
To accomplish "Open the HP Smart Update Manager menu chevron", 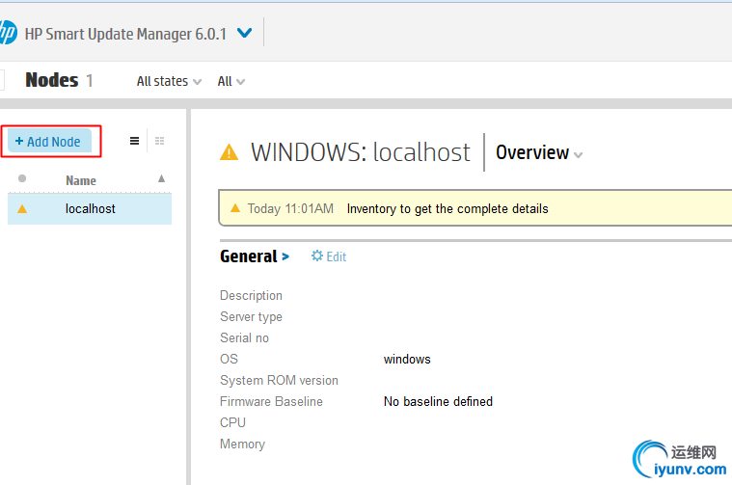I will click(x=245, y=33).
